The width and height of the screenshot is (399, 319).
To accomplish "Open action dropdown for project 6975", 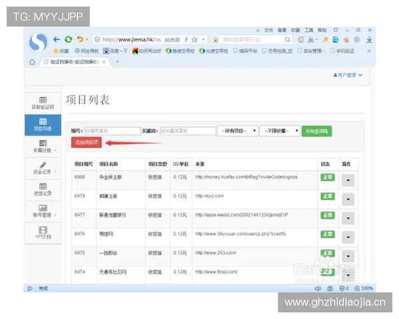I will point(348,256).
